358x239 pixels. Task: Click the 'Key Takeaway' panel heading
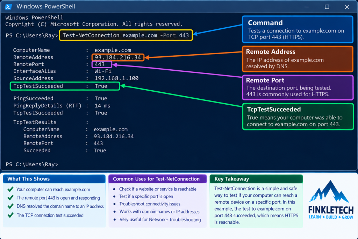(x=232, y=179)
